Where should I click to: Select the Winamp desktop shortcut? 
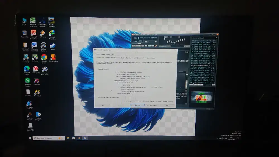pos(43,34)
